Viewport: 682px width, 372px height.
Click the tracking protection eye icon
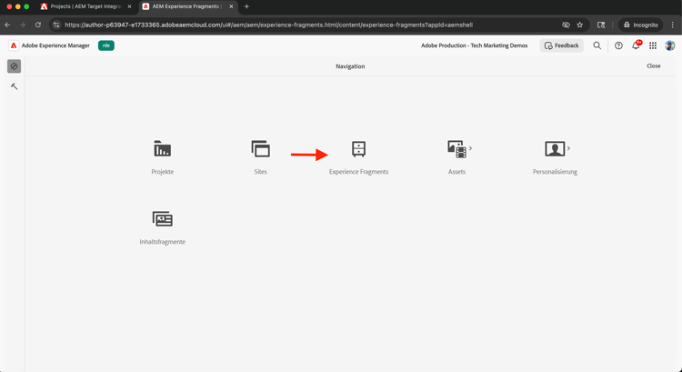point(566,25)
